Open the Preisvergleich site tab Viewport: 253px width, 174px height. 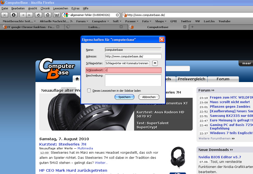coord(192,79)
